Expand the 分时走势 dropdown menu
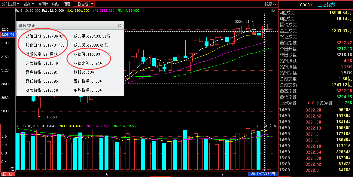 (11, 4)
